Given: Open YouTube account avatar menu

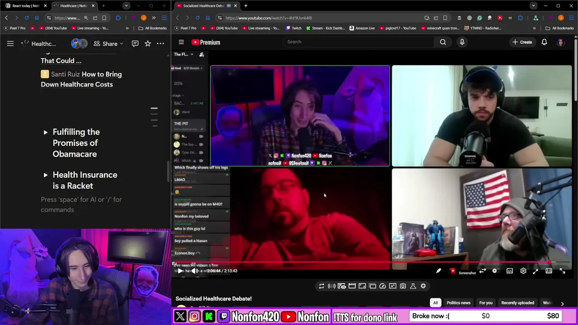Looking at the screenshot, I should (x=560, y=42).
